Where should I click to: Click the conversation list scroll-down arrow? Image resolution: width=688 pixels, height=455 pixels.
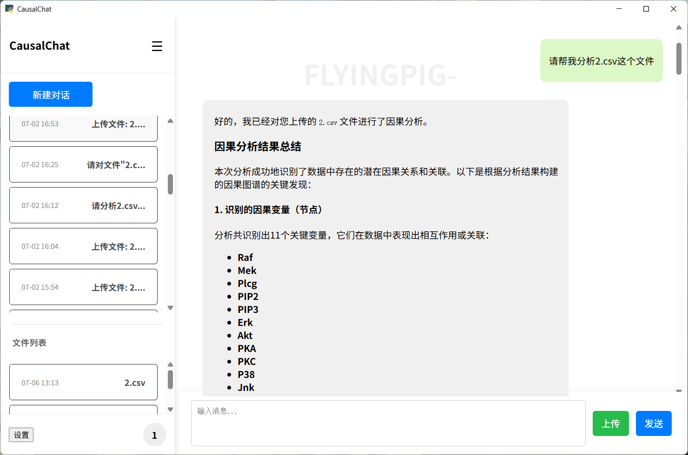click(170, 307)
